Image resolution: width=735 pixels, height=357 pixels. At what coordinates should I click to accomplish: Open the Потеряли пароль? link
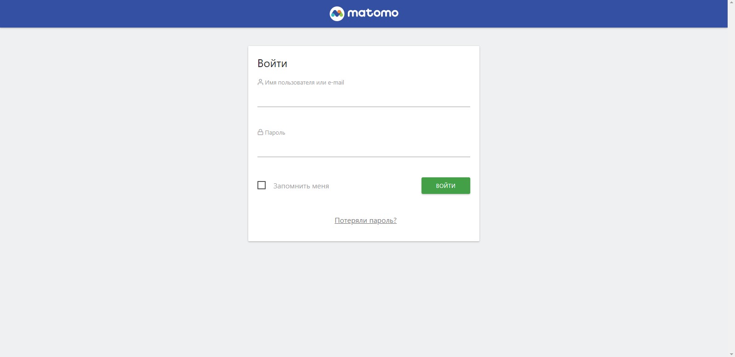click(x=365, y=221)
